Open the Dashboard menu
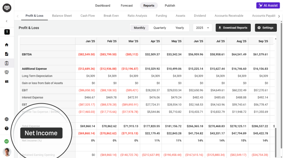The width and height of the screenshot is (283, 158). pos(103,5)
